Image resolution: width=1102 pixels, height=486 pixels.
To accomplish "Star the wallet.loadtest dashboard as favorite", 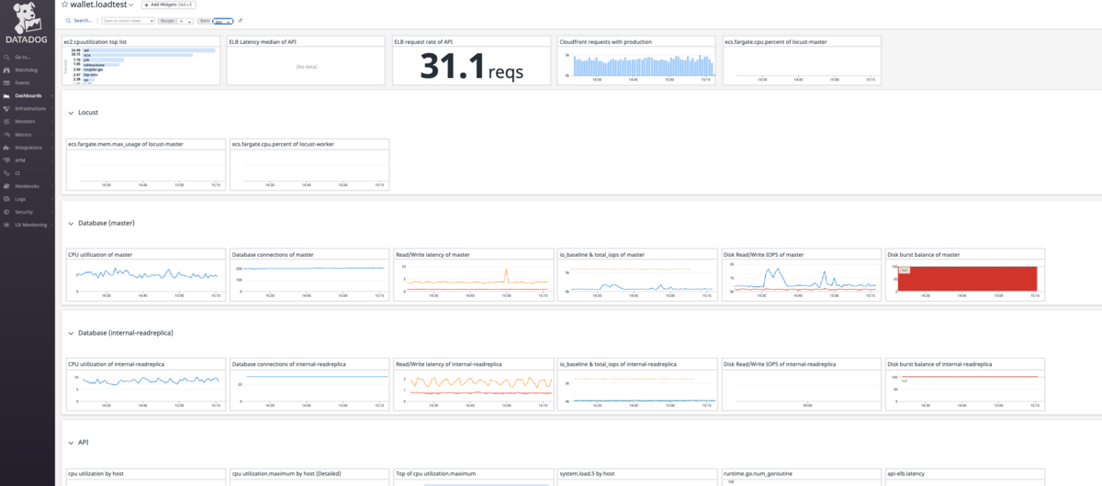I will click(64, 5).
